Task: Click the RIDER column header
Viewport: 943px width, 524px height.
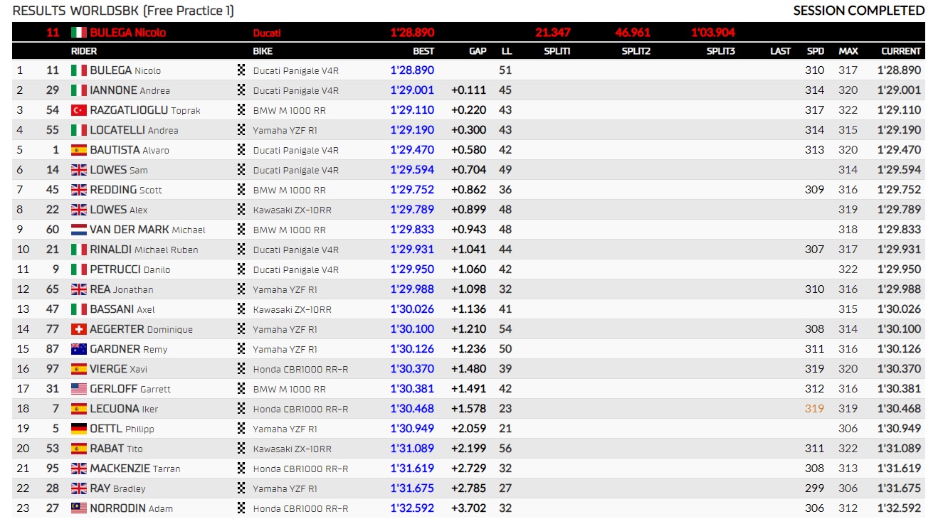Action: tap(84, 51)
